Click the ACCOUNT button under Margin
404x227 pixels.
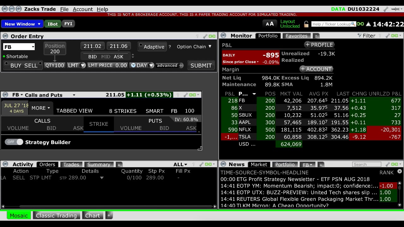pos(316,69)
